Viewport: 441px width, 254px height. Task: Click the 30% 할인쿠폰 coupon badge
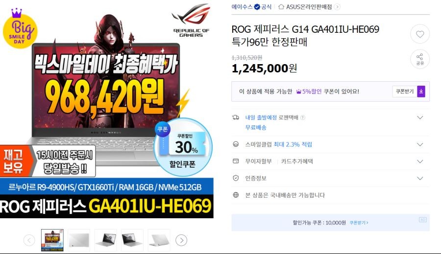coord(183,147)
